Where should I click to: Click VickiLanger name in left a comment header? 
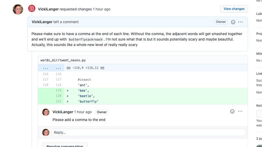click(42, 22)
